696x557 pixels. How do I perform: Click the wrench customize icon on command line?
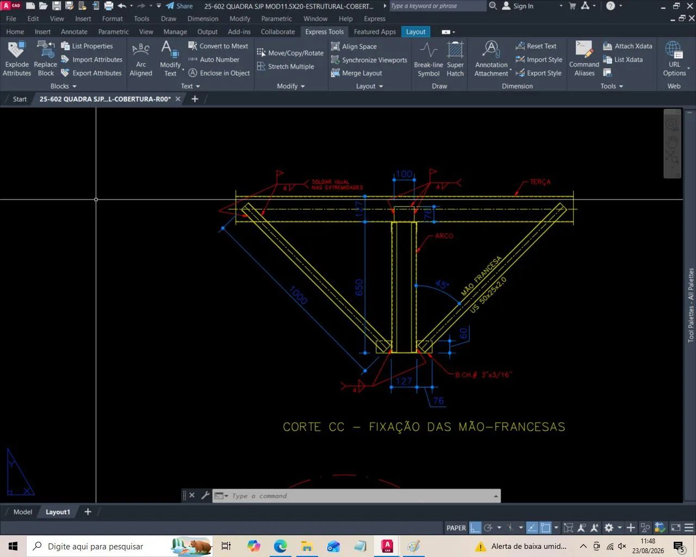coord(205,496)
